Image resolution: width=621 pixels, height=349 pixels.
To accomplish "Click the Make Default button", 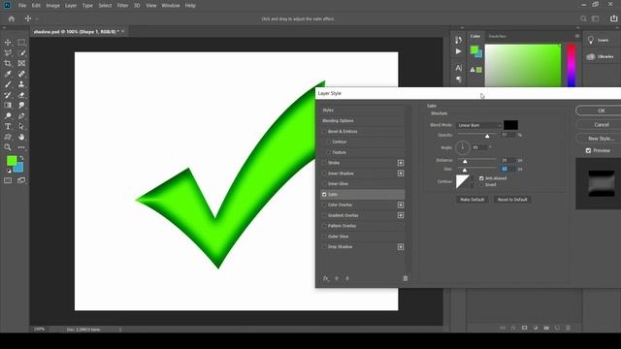I will [473, 200].
